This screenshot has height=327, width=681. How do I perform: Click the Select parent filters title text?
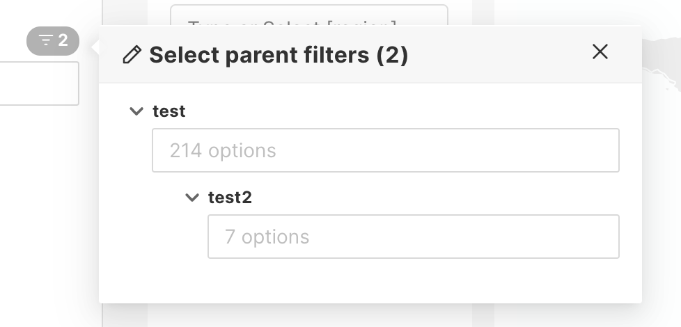click(x=260, y=55)
